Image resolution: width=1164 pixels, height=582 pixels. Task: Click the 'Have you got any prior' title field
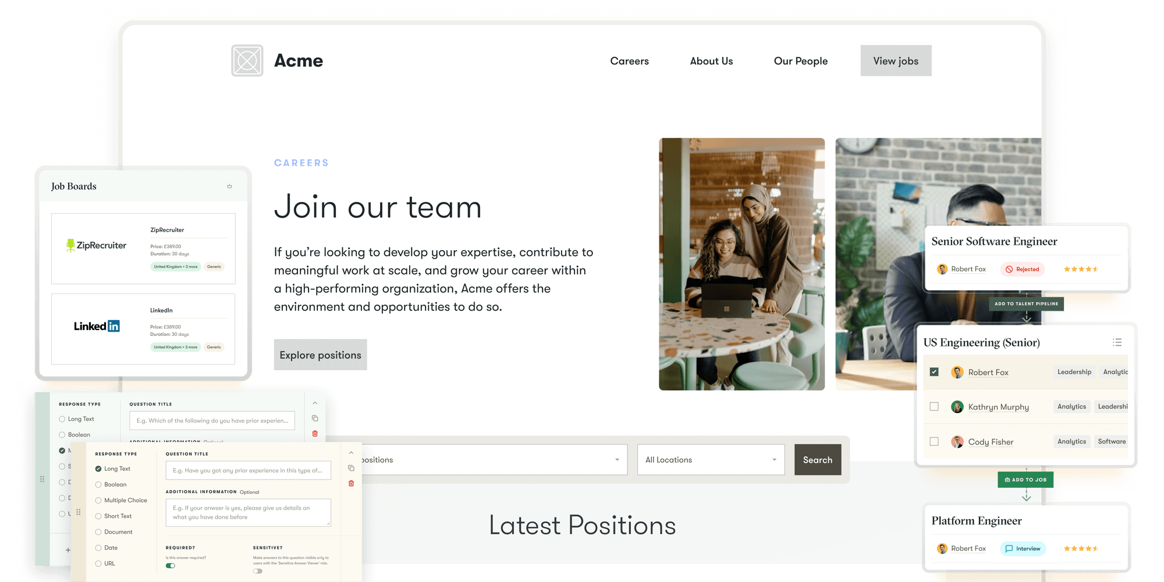pyautogui.click(x=248, y=470)
